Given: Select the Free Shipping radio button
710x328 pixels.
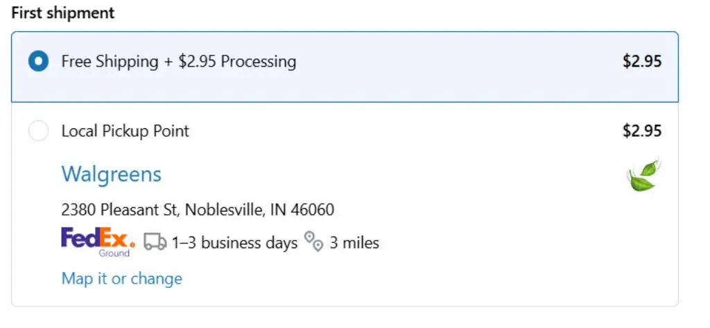Looking at the screenshot, I should [39, 61].
